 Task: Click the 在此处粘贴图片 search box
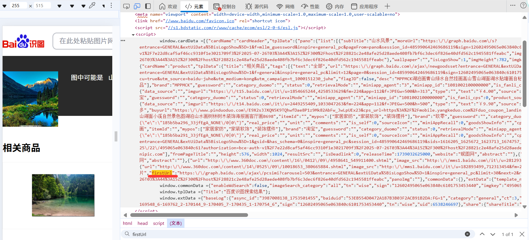click(x=83, y=41)
